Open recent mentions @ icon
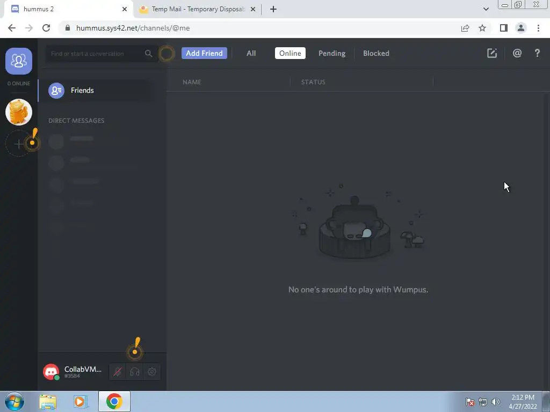This screenshot has height=412, width=550. [517, 53]
